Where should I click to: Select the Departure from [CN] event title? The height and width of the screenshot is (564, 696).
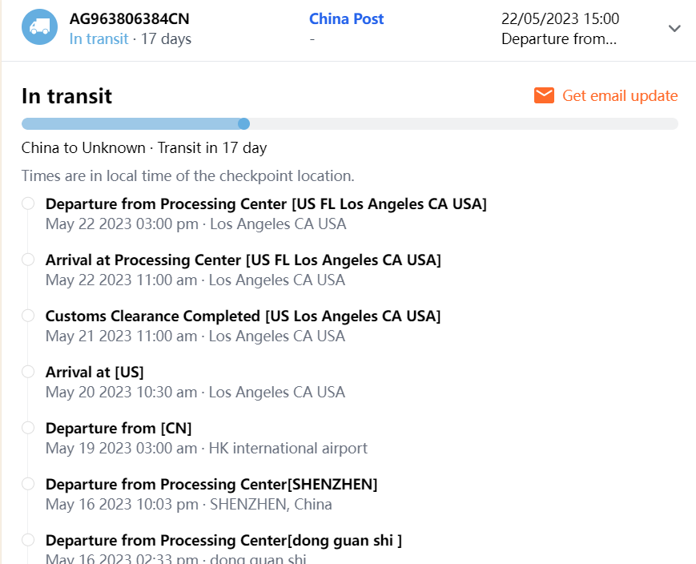(x=119, y=429)
